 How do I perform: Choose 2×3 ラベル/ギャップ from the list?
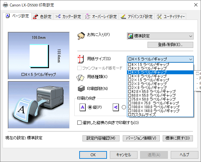point(160,84)
